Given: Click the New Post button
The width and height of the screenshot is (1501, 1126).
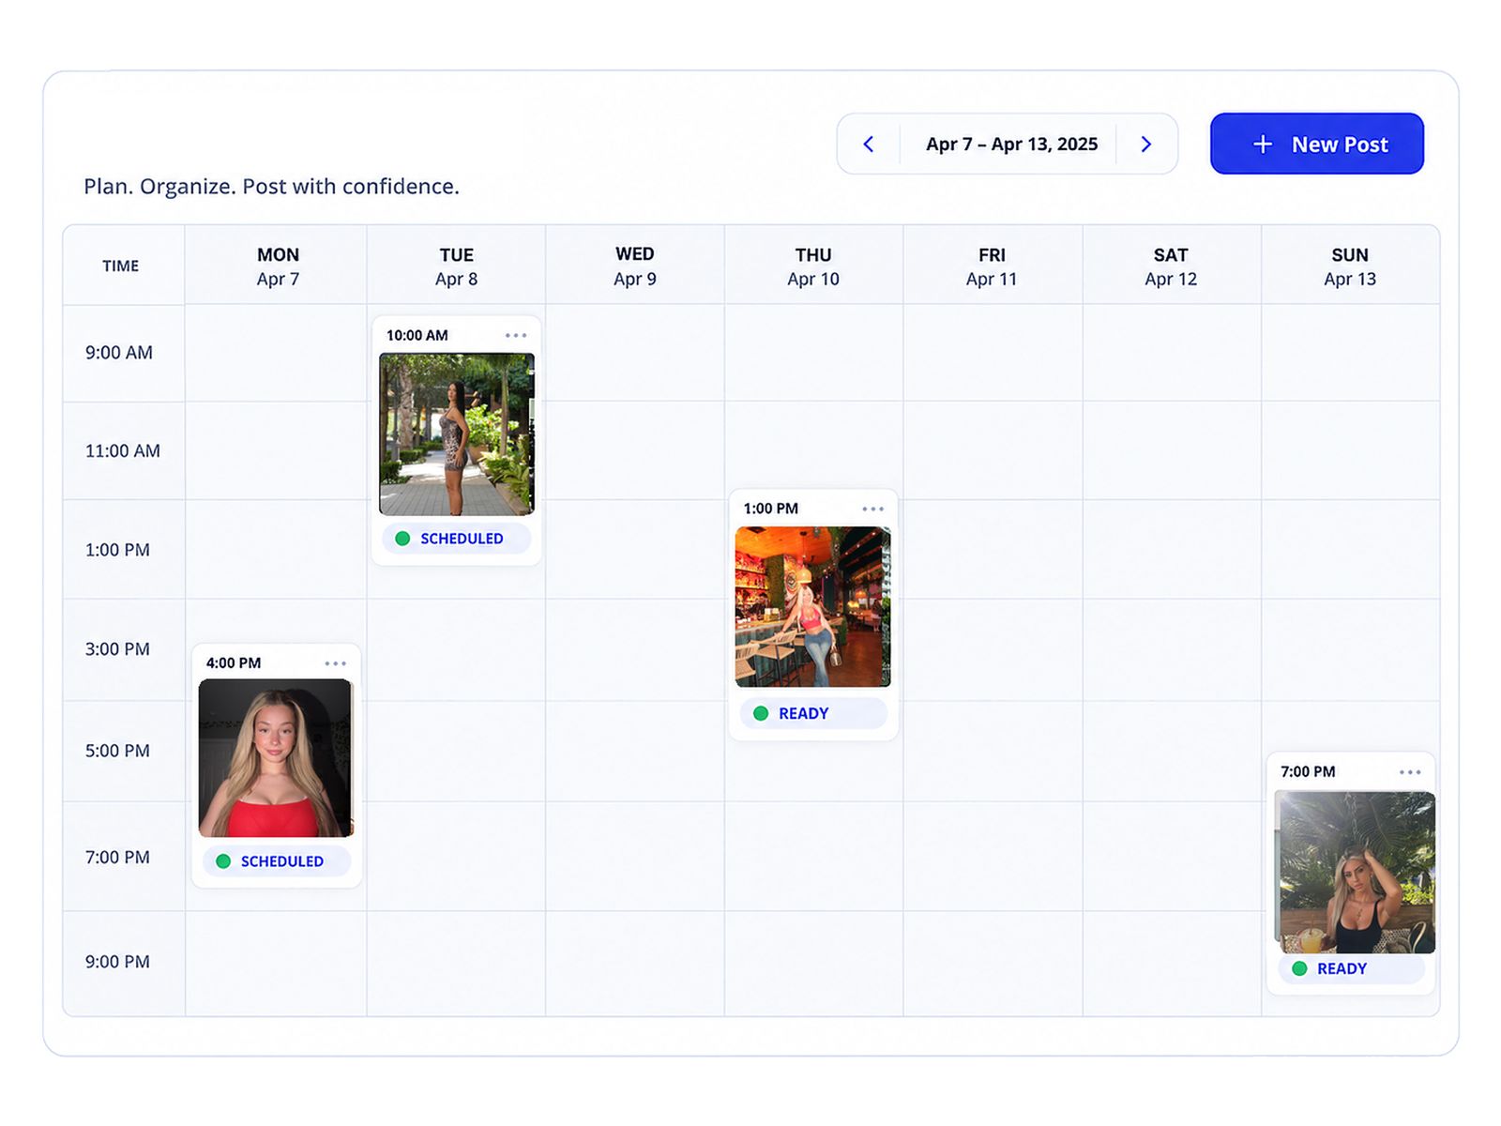Looking at the screenshot, I should point(1316,144).
